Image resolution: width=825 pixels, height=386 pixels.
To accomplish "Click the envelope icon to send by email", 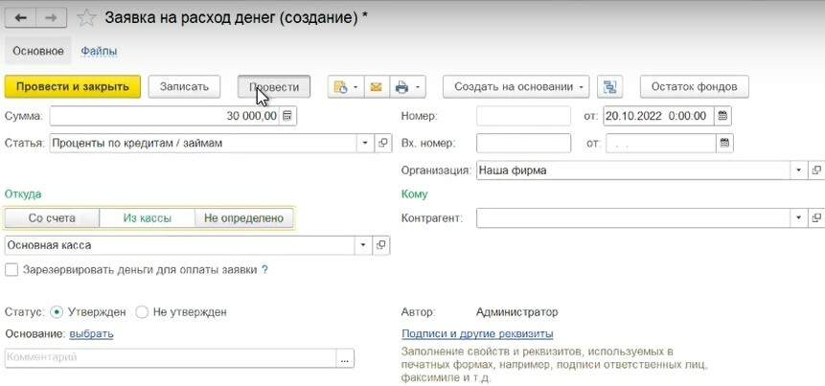I will click(376, 87).
